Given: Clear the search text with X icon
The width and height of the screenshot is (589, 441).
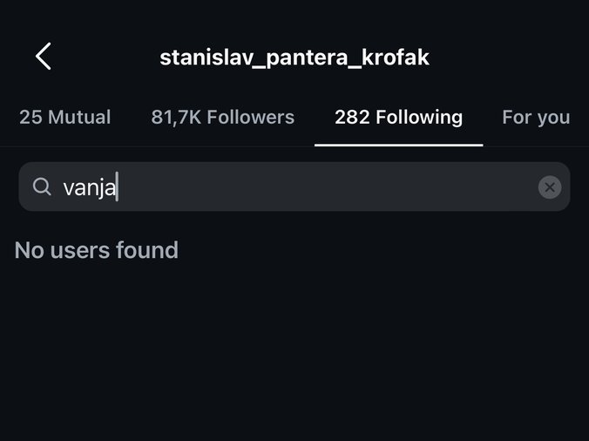Looking at the screenshot, I should [x=549, y=187].
